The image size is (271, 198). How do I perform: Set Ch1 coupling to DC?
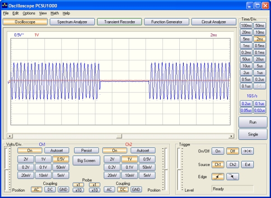point(49,189)
